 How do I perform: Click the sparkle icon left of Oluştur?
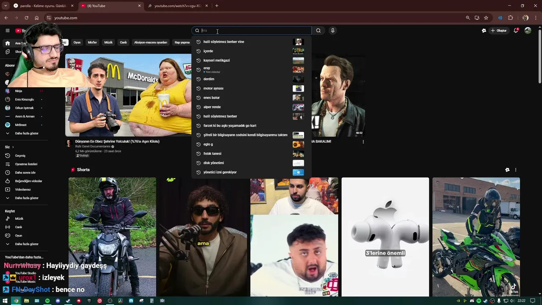coord(484,30)
